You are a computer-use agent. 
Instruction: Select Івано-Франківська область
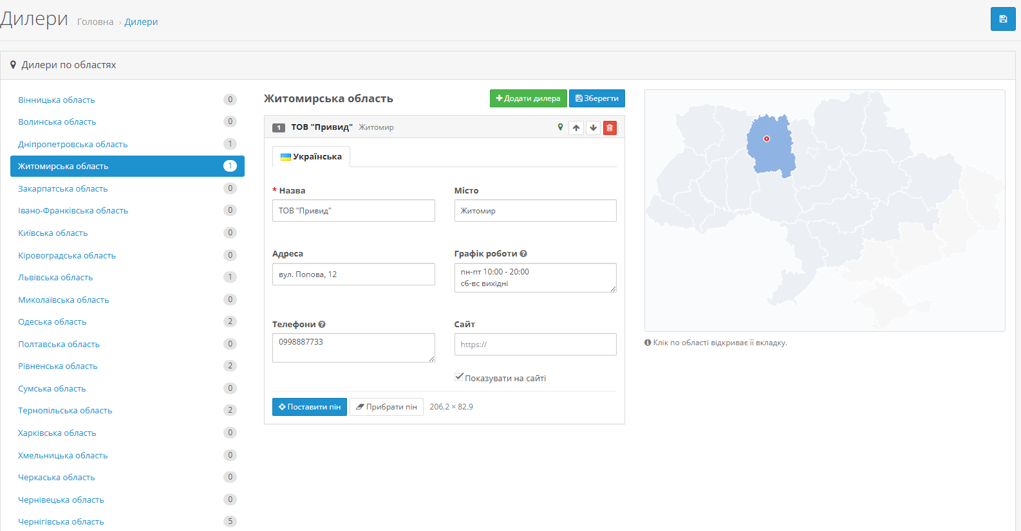pyautogui.click(x=127, y=211)
